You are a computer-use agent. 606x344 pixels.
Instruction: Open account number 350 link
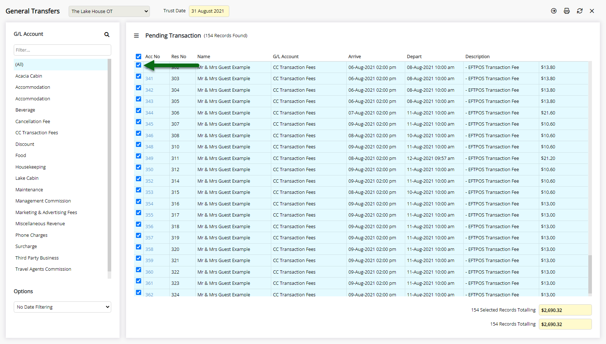(149, 170)
